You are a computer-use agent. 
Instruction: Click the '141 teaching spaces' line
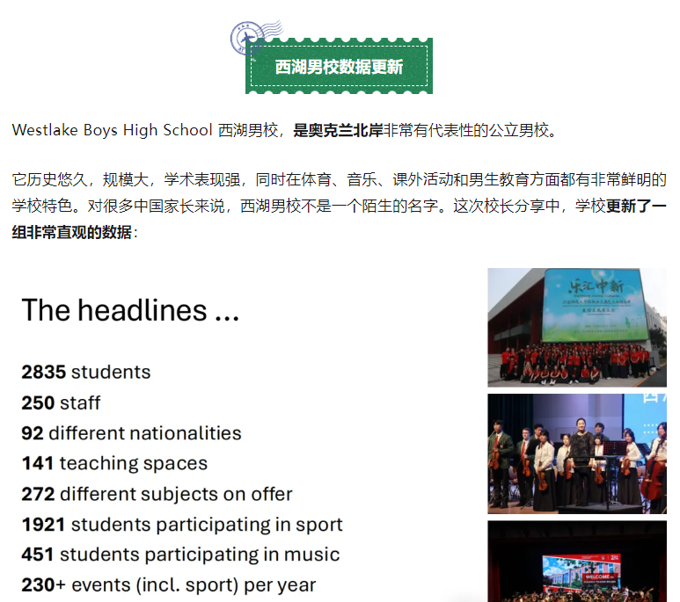(x=114, y=463)
